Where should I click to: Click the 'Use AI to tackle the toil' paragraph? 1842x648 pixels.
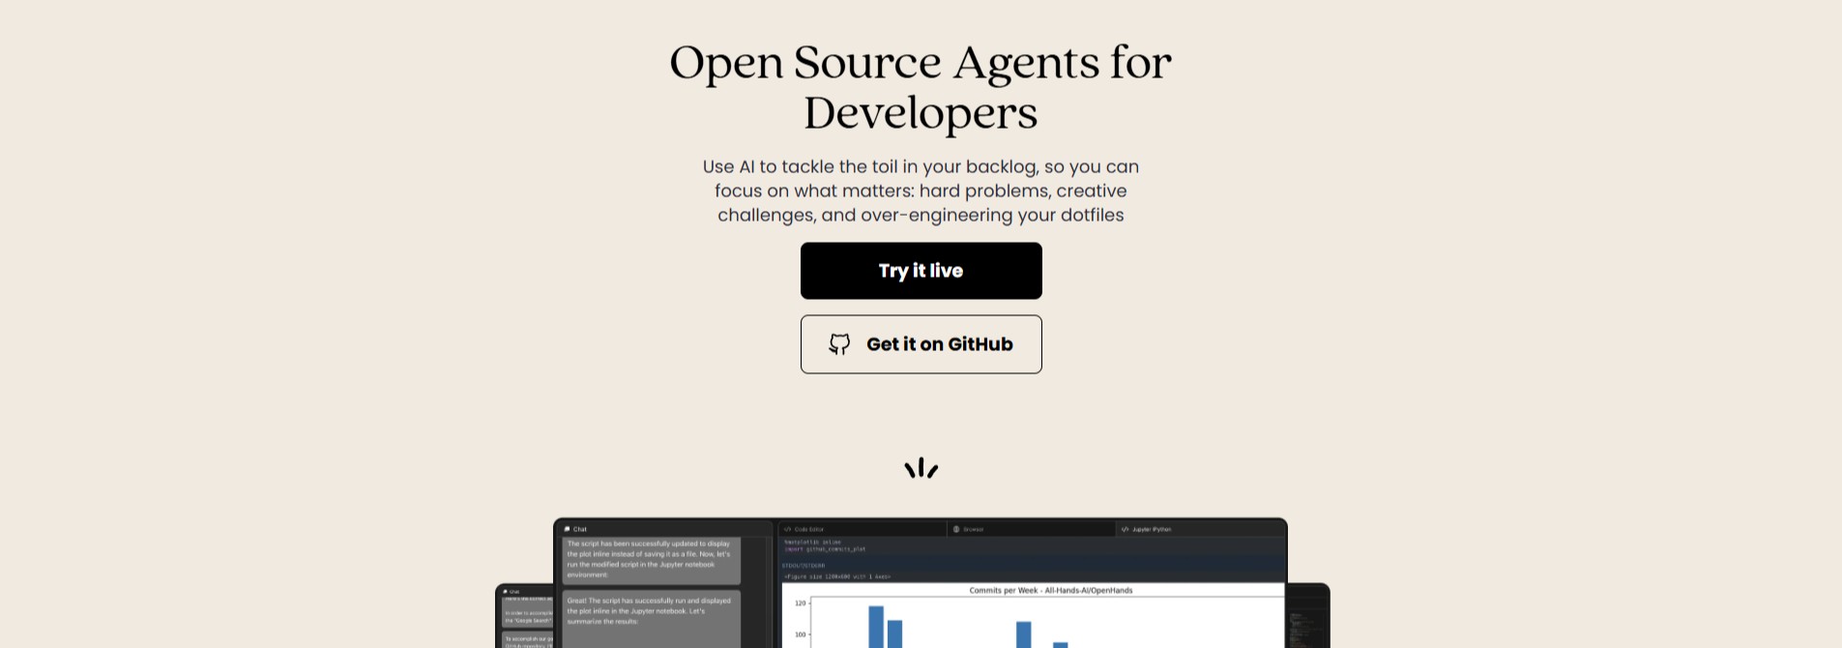[921, 191]
